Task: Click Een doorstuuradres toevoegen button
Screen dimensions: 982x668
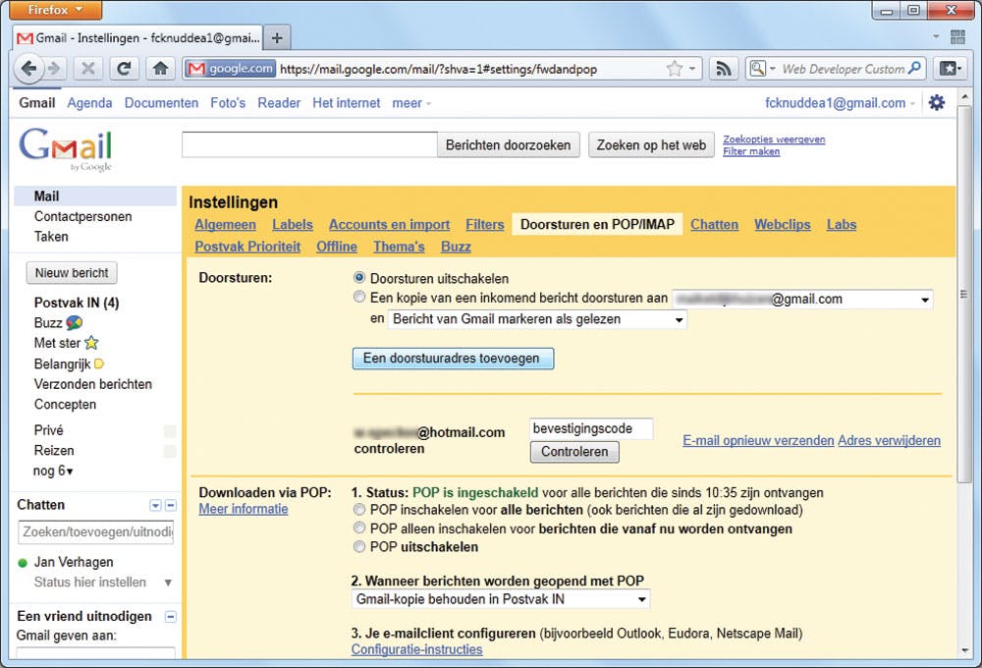Action: 453,359
